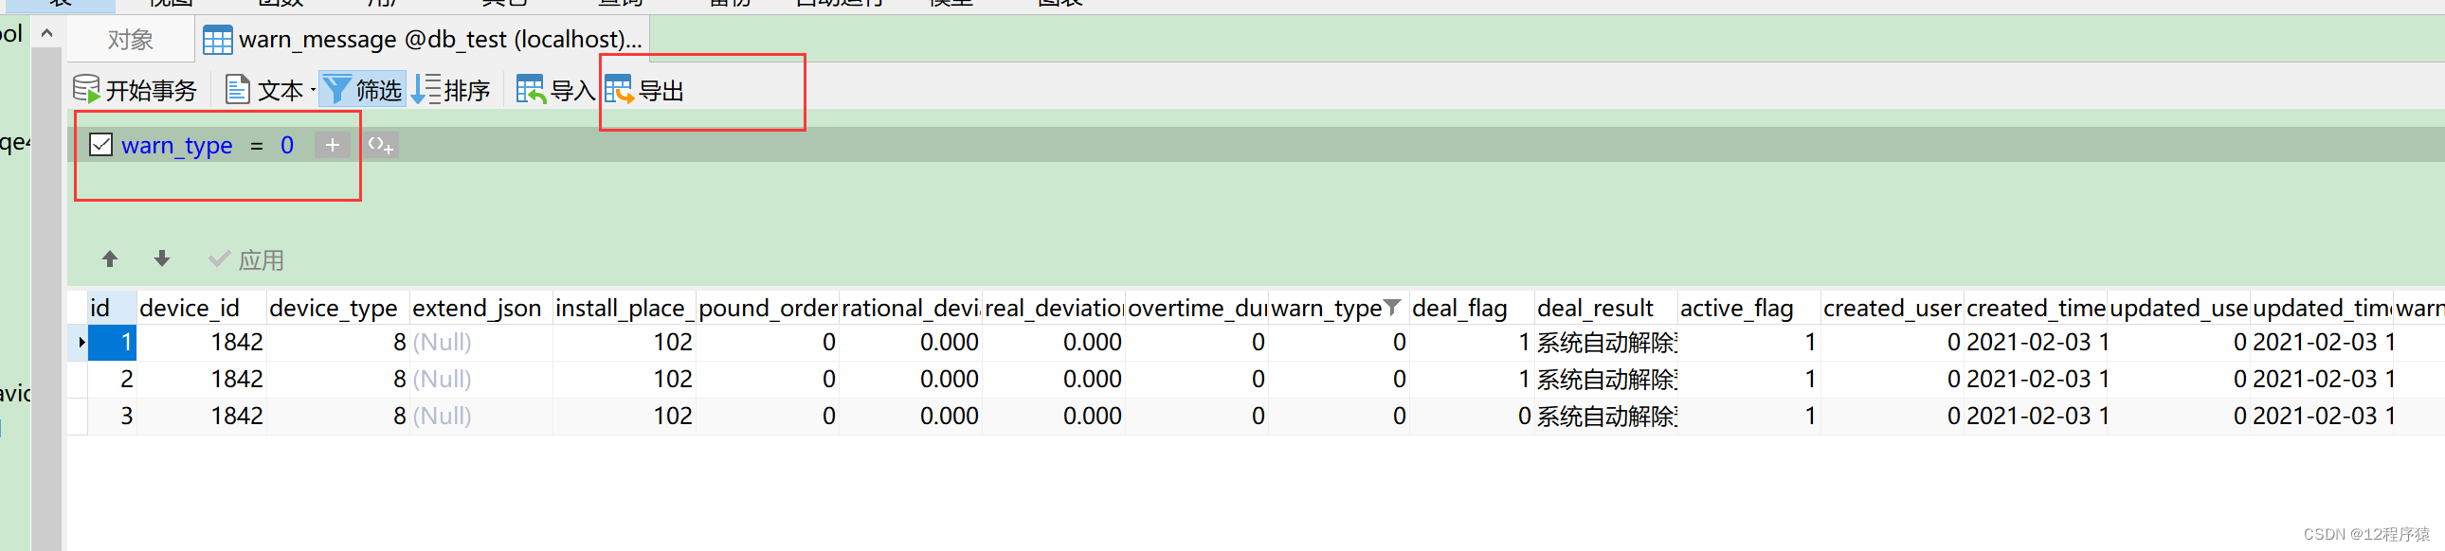
Task: Collapse the left panel using up chevron
Action: (46, 33)
